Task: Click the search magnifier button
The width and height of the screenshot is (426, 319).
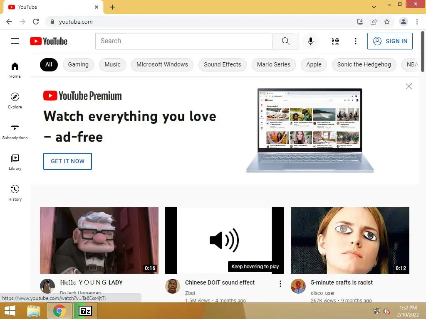Action: click(285, 41)
